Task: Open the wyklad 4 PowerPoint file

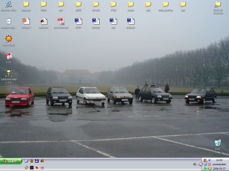Action: tap(26, 21)
